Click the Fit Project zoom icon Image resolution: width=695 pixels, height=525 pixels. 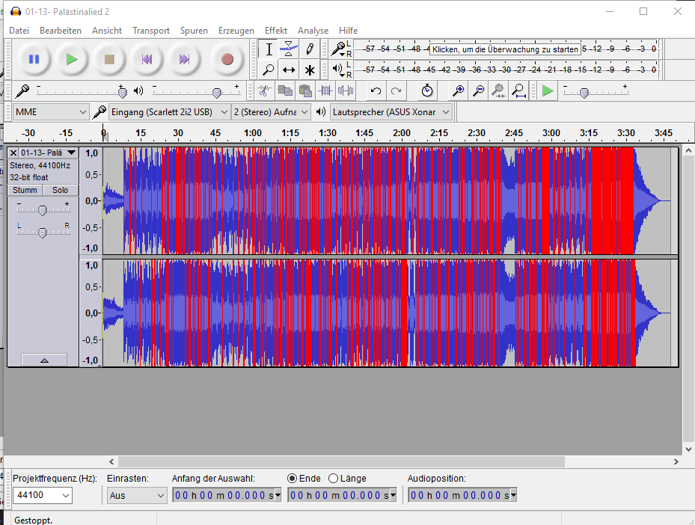tap(518, 91)
